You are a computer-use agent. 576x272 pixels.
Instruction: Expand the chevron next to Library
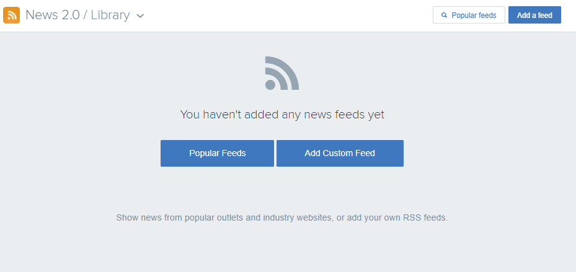(140, 16)
